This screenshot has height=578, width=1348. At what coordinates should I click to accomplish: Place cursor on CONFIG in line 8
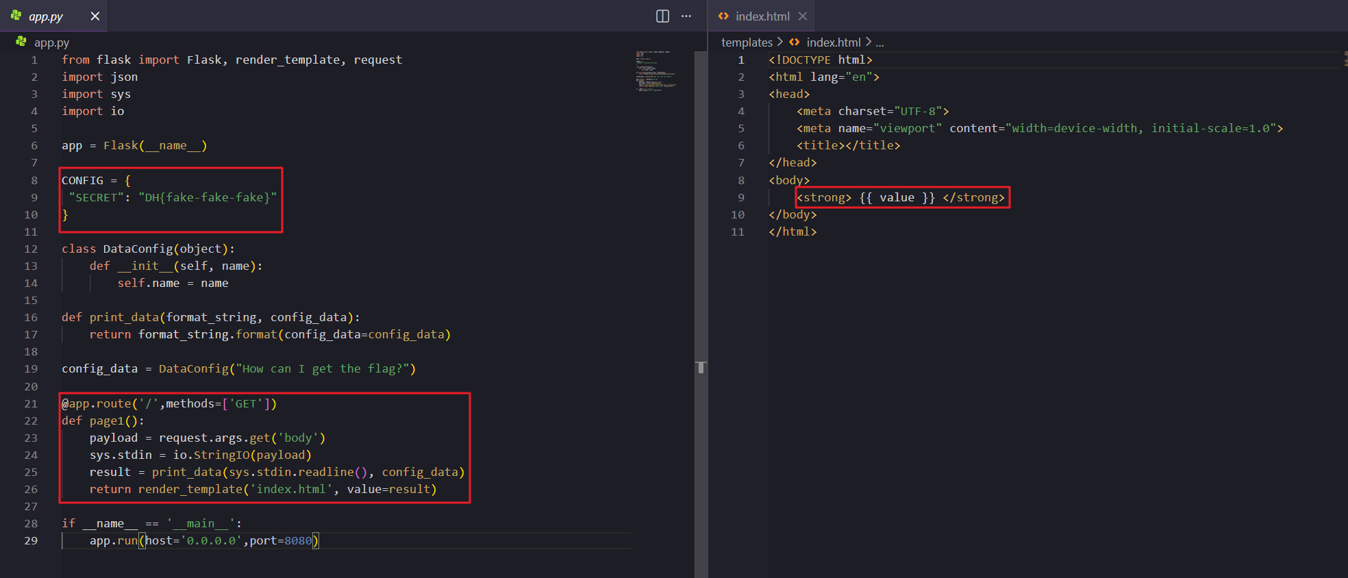(82, 181)
